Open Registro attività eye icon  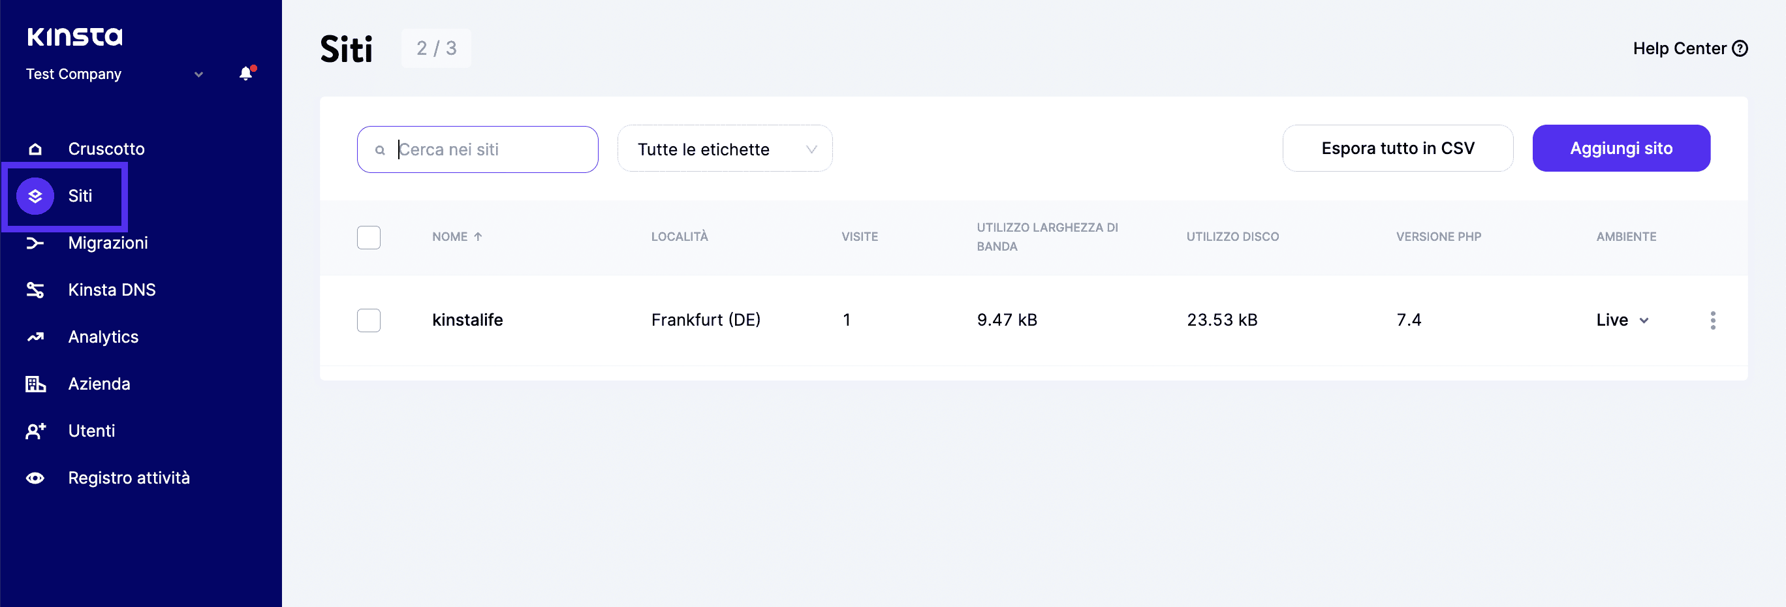[x=35, y=477]
